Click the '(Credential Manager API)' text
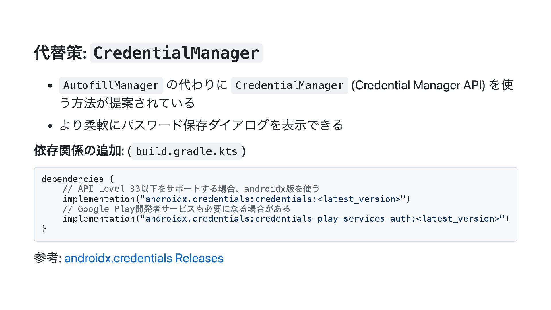The height and width of the screenshot is (310, 551). click(x=418, y=85)
